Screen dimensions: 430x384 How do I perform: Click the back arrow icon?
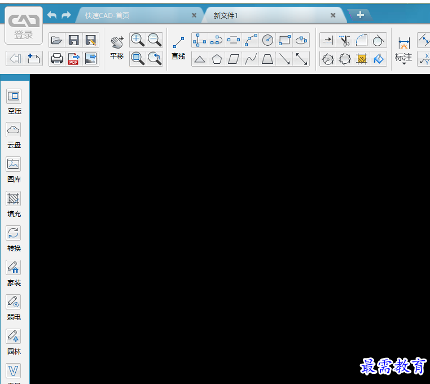(15, 59)
